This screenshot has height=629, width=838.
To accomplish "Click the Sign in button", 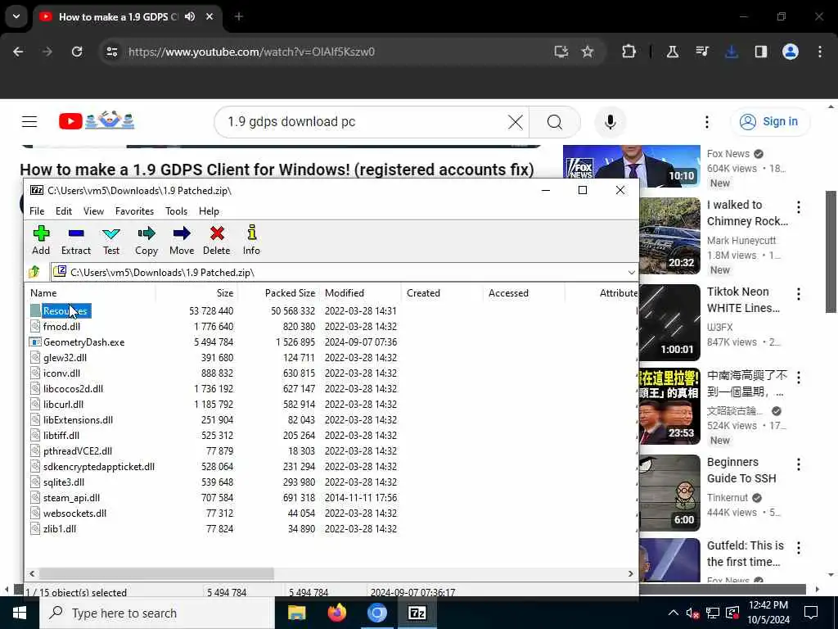I will (x=769, y=122).
